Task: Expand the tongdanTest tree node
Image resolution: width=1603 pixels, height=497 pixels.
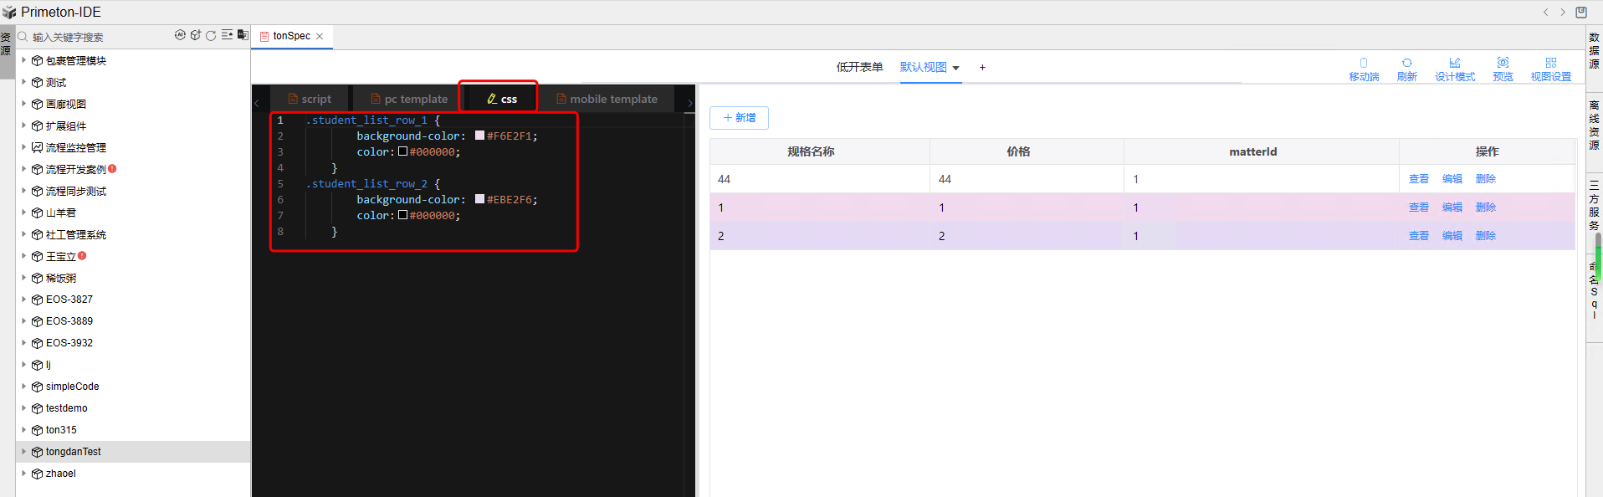Action: (23, 452)
